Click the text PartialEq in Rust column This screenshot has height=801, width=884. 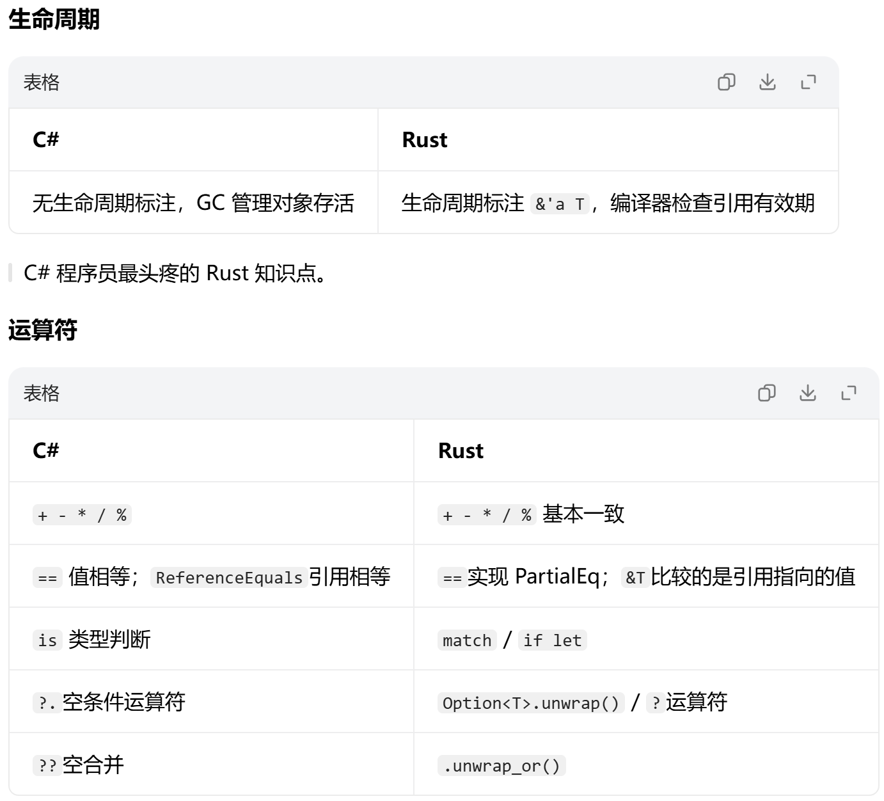[557, 576]
